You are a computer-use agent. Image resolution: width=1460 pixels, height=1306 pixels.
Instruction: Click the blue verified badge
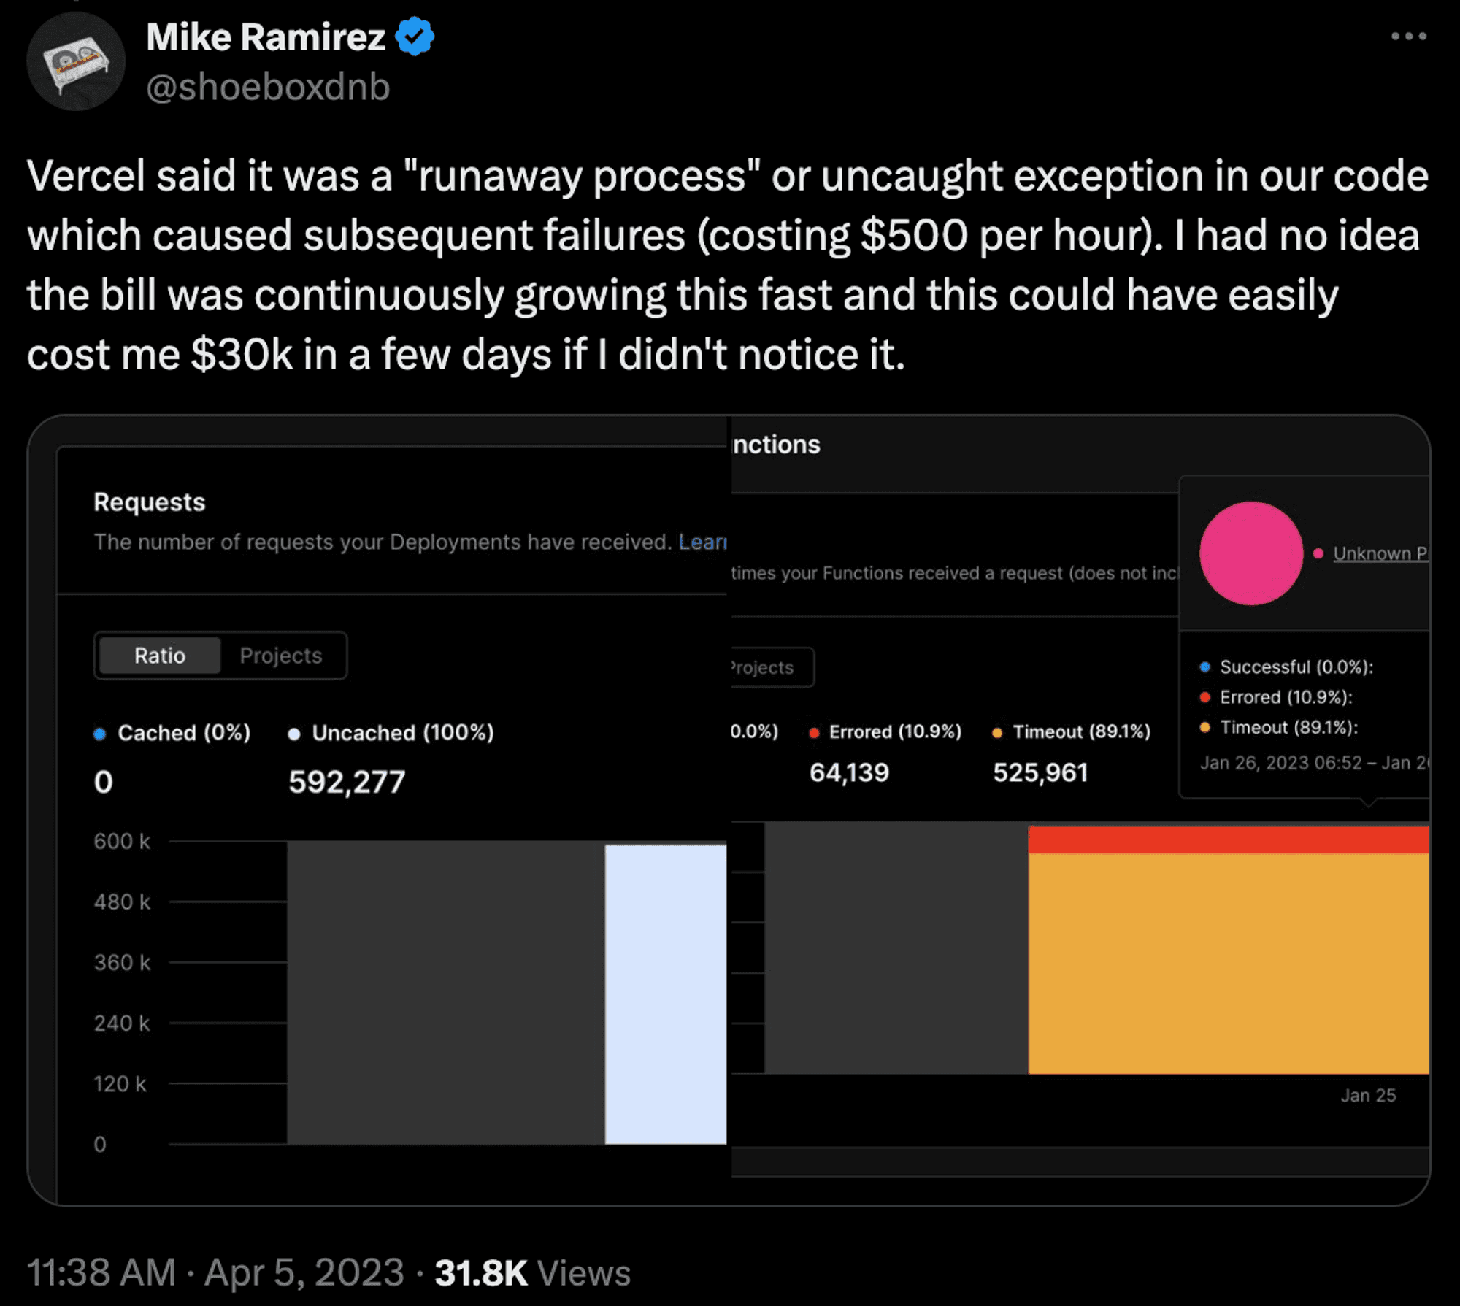tap(415, 37)
